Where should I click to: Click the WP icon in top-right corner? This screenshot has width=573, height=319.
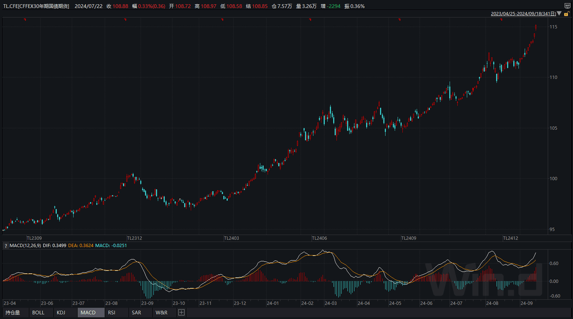[567, 6]
